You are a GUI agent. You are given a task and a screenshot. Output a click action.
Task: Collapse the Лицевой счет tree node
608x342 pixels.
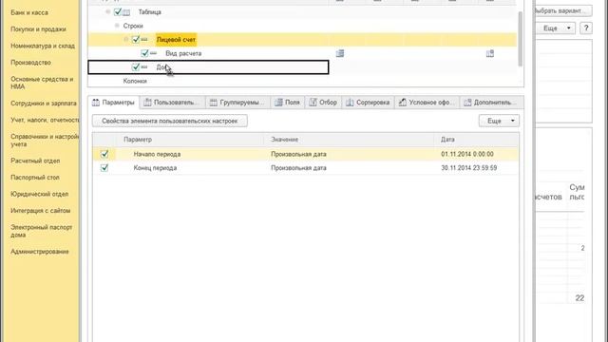click(x=126, y=40)
